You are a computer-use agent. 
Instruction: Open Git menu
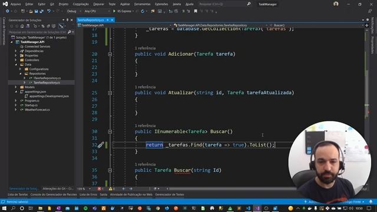click(x=52, y=4)
